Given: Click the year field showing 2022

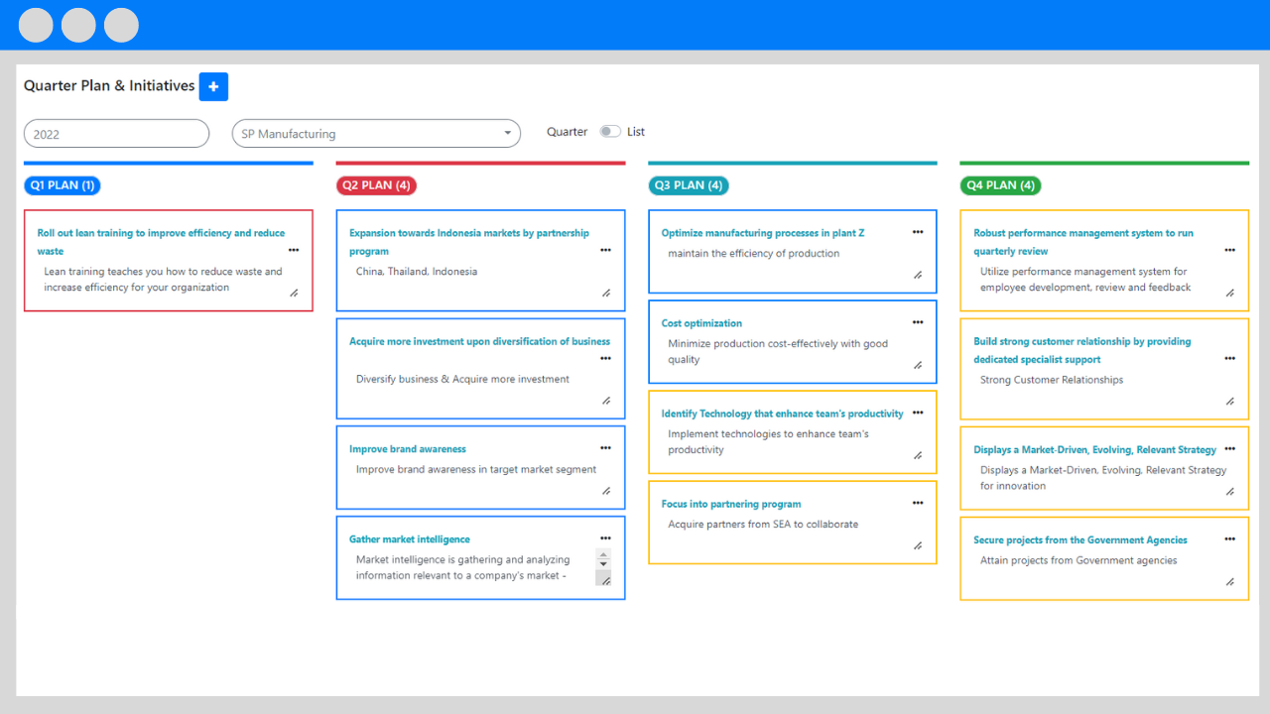Looking at the screenshot, I should (x=116, y=134).
